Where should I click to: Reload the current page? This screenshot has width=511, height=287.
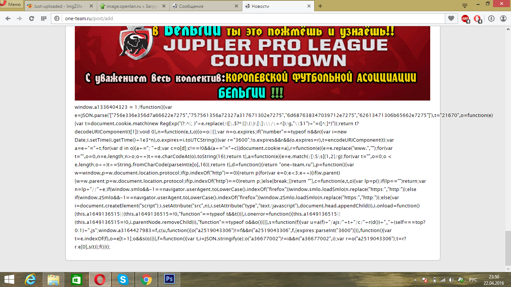click(x=31, y=18)
